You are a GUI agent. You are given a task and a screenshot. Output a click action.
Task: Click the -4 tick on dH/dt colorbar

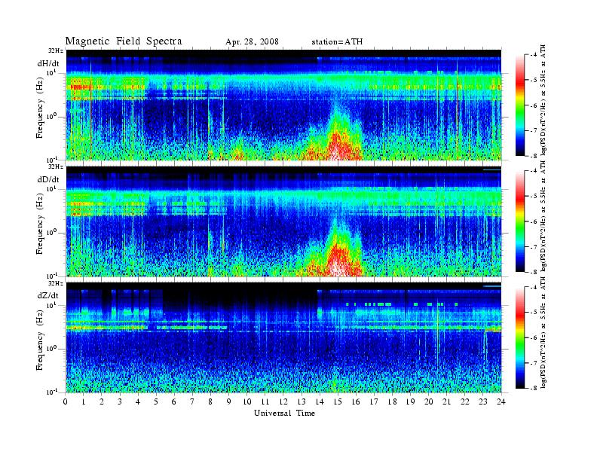[x=534, y=55]
